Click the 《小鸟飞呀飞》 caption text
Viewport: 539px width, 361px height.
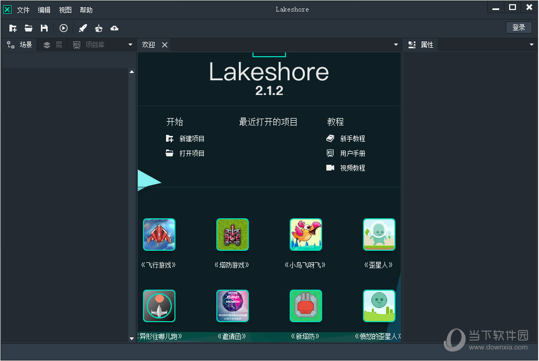pyautogui.click(x=305, y=265)
